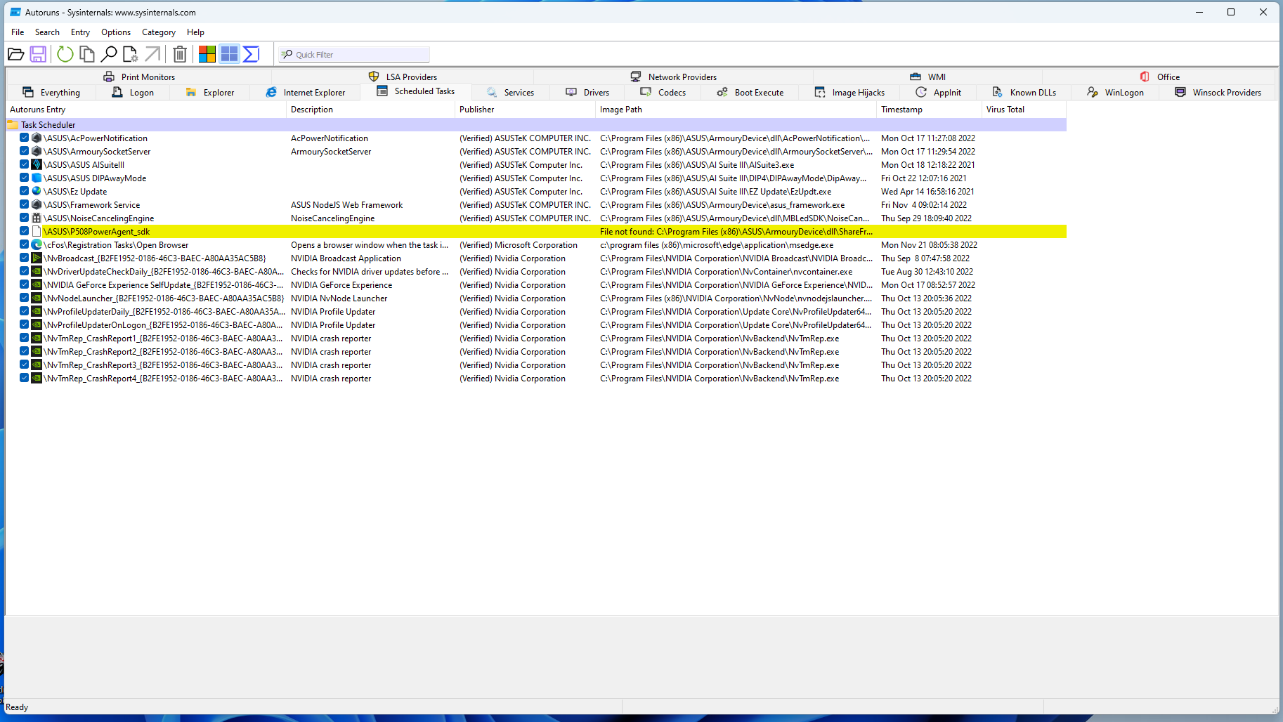1283x722 pixels.
Task: Sort by Publisher column header
Action: click(526, 110)
